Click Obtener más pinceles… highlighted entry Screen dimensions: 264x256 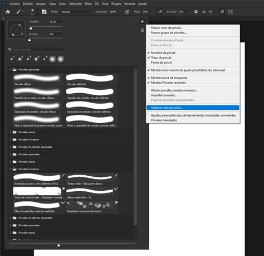point(193,108)
